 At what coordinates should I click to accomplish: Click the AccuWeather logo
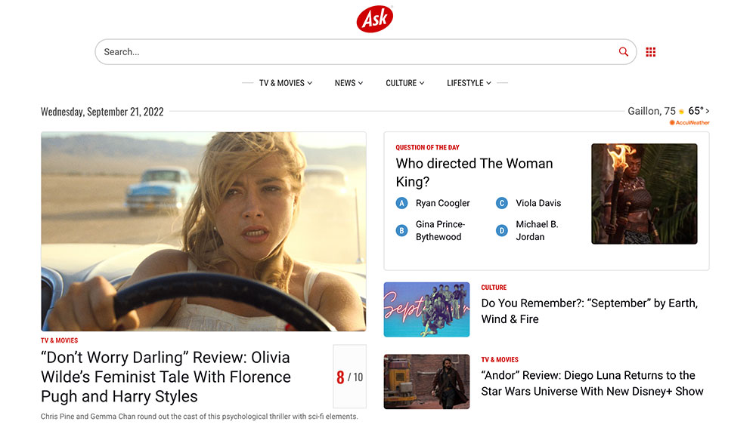[689, 123]
